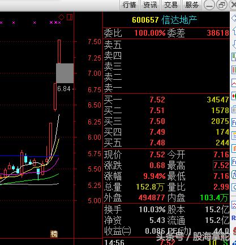This screenshot has height=245, width=236.
Task: Switch to the candlestick K-line chart icon
Action: pos(234,96)
